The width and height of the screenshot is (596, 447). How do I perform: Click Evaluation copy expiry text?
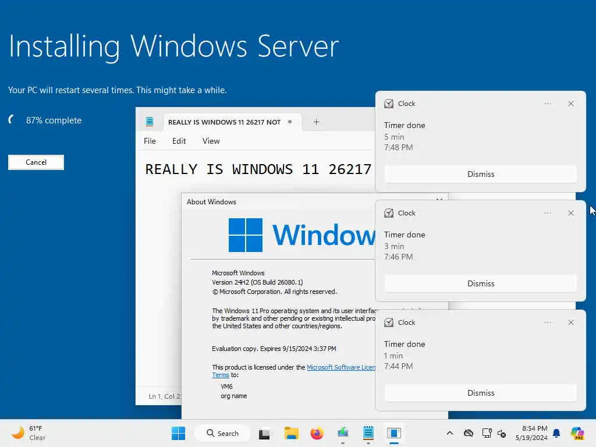(x=274, y=349)
